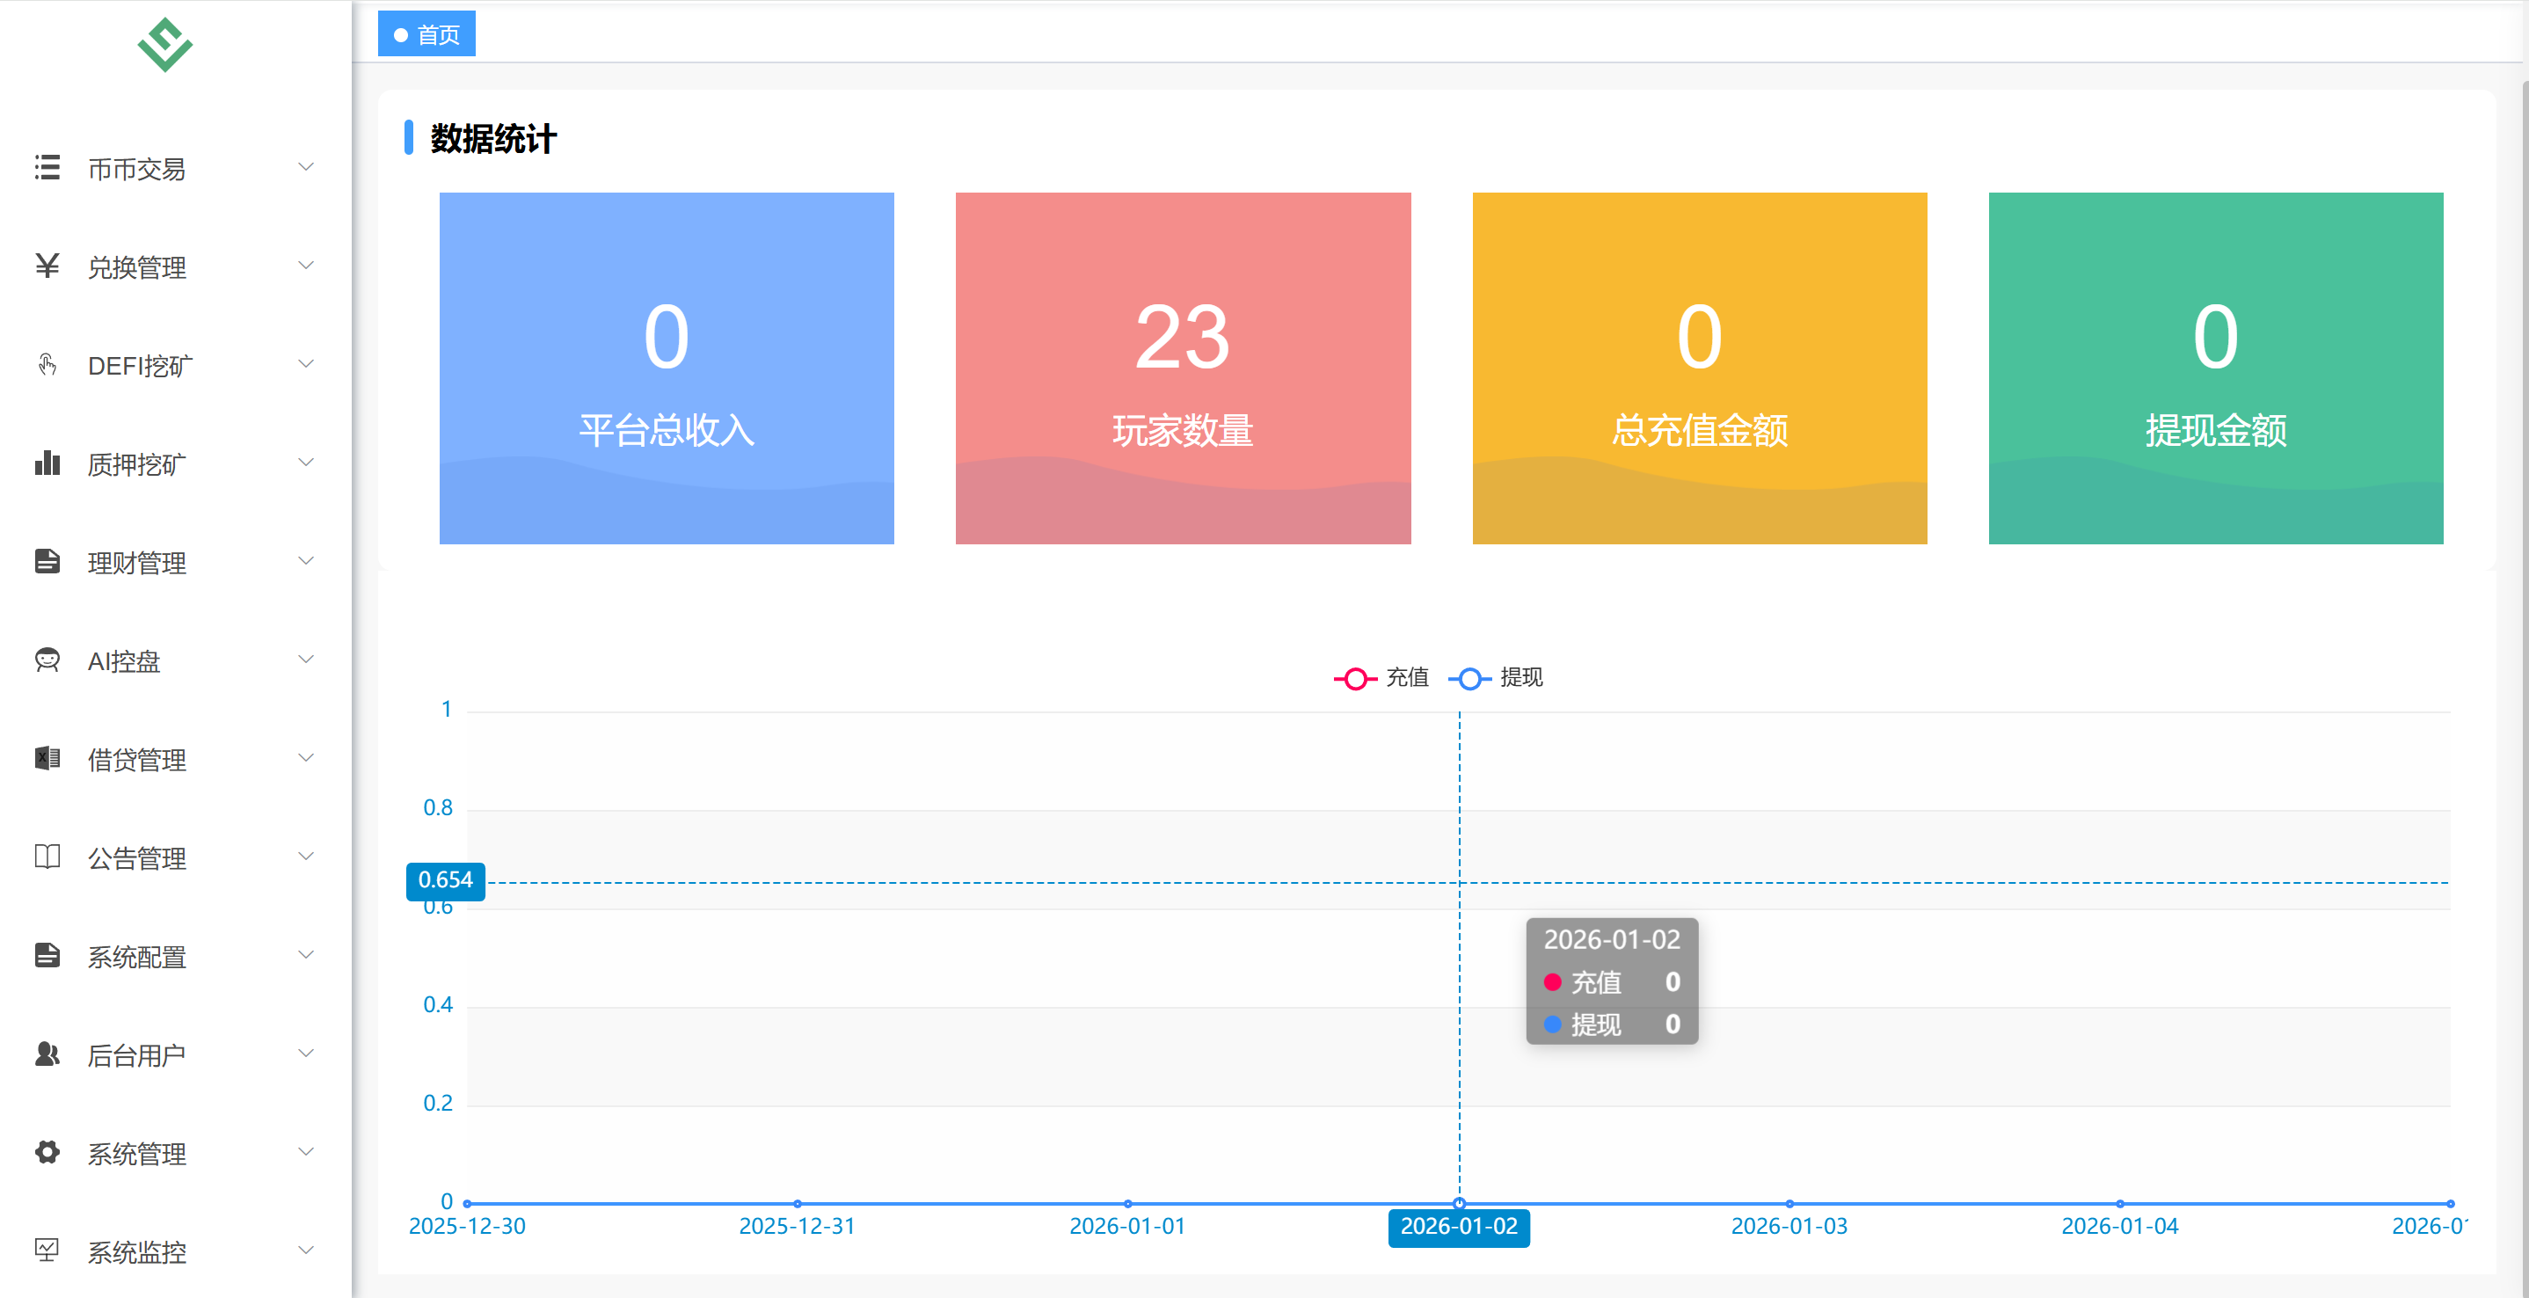The width and height of the screenshot is (2529, 1298).
Task: Open 系统管理 with its gear icon
Action: pyautogui.click(x=46, y=1153)
